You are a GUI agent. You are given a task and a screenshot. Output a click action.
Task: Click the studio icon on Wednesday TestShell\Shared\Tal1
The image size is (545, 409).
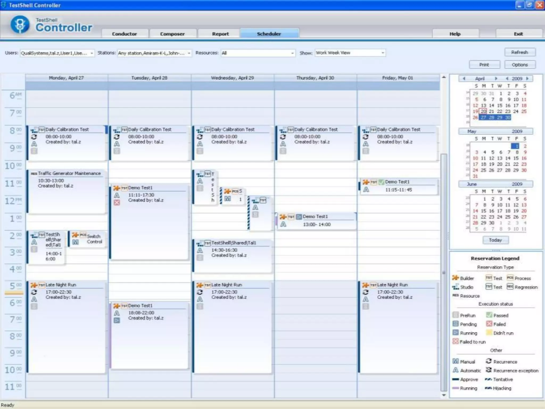[200, 243]
